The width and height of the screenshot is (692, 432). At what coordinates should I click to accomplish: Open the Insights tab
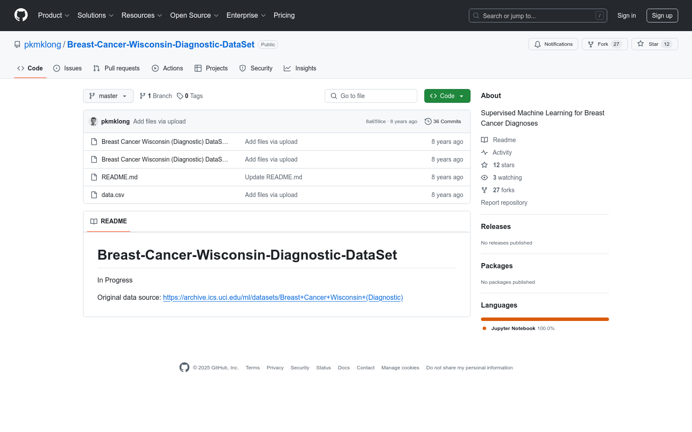click(300, 68)
